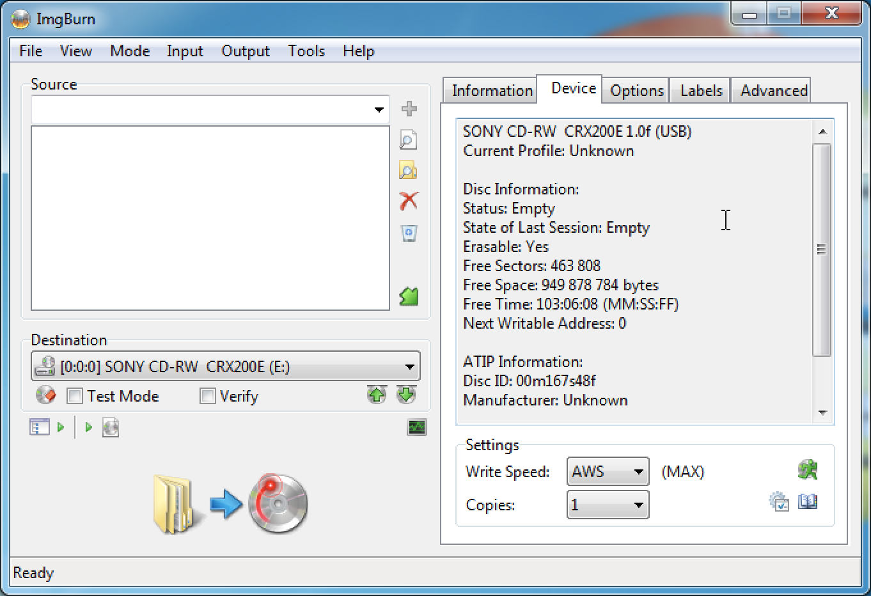Click the green plus Browse for file icon

409,109
